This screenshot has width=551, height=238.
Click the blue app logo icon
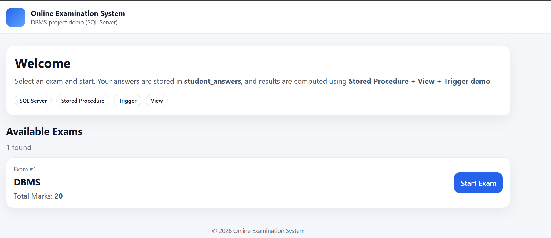click(x=16, y=17)
